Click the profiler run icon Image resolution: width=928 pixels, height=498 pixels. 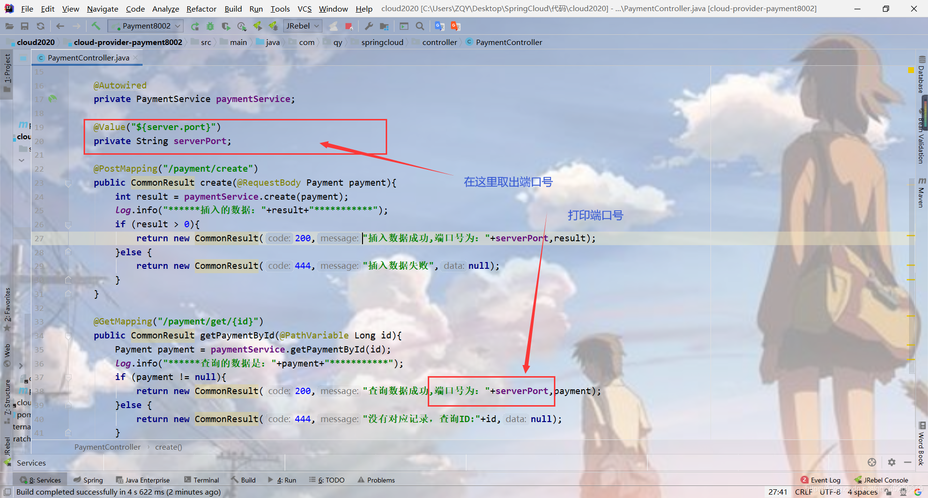point(242,26)
